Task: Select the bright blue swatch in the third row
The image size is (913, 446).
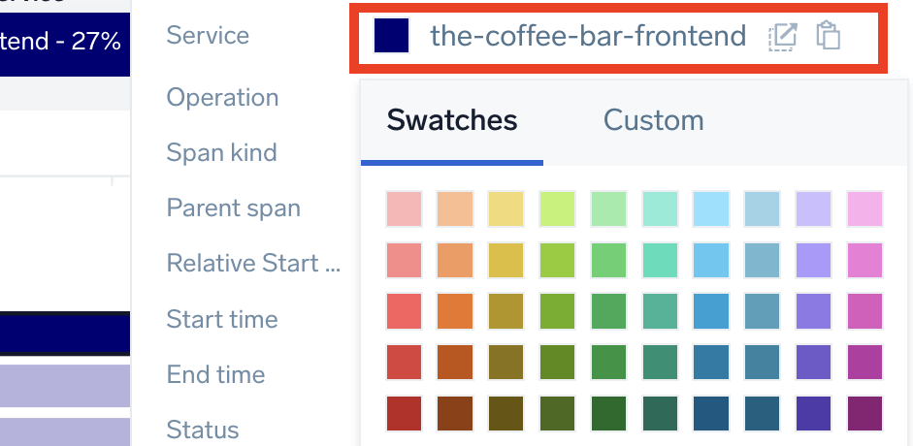Action: point(711,311)
